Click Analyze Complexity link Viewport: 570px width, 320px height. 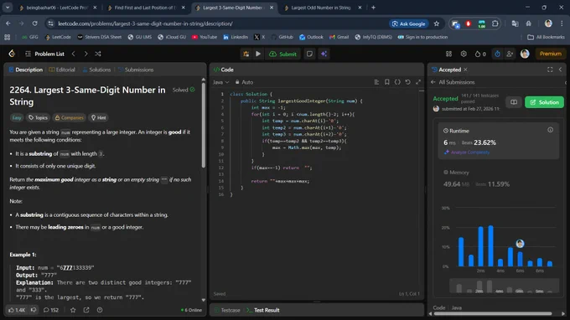(x=467, y=152)
